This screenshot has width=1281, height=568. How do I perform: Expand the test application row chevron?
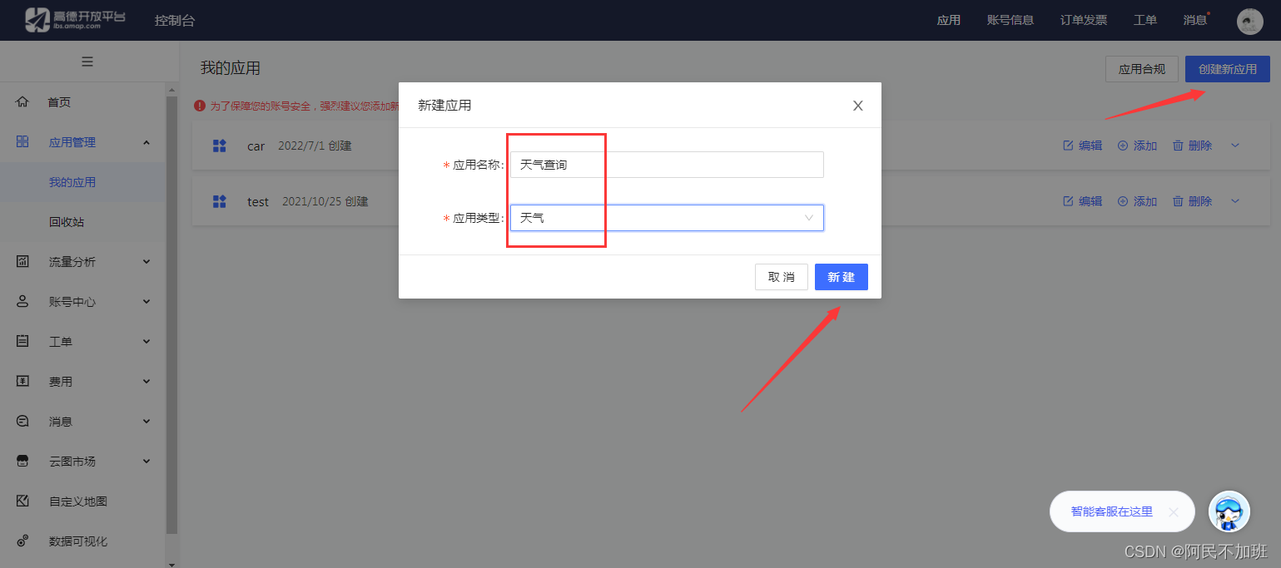click(1234, 200)
